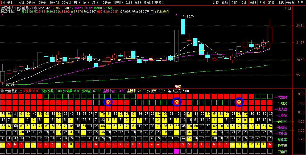The image size is (306, 155).
Task: Switch to the 30分钟 period tab
Action: tap(54, 3)
